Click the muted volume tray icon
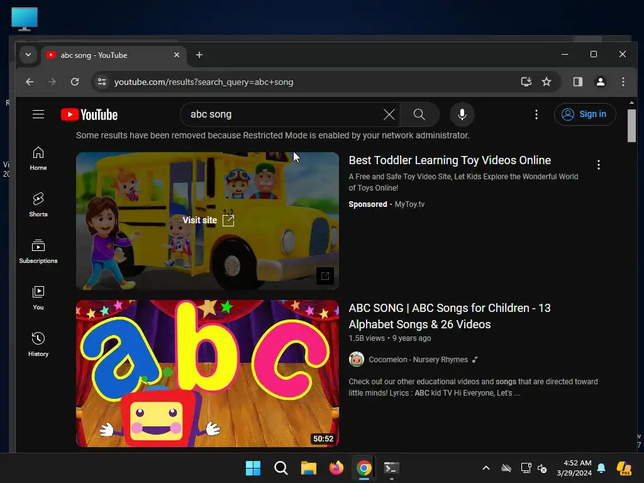Image resolution: width=644 pixels, height=483 pixels. pyautogui.click(x=542, y=468)
